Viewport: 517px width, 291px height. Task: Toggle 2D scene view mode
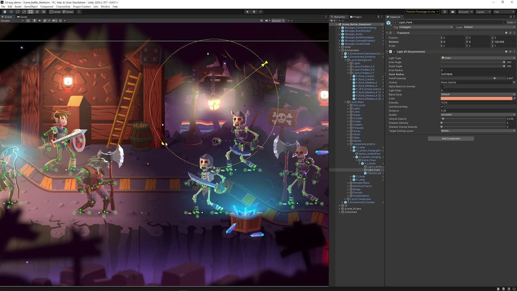(28, 21)
